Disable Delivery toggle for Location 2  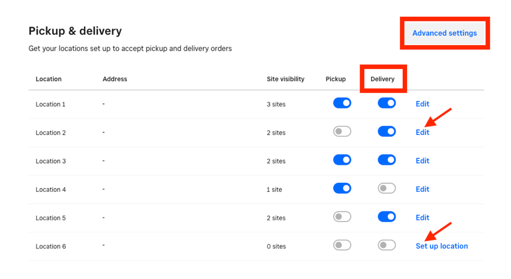[387, 132]
